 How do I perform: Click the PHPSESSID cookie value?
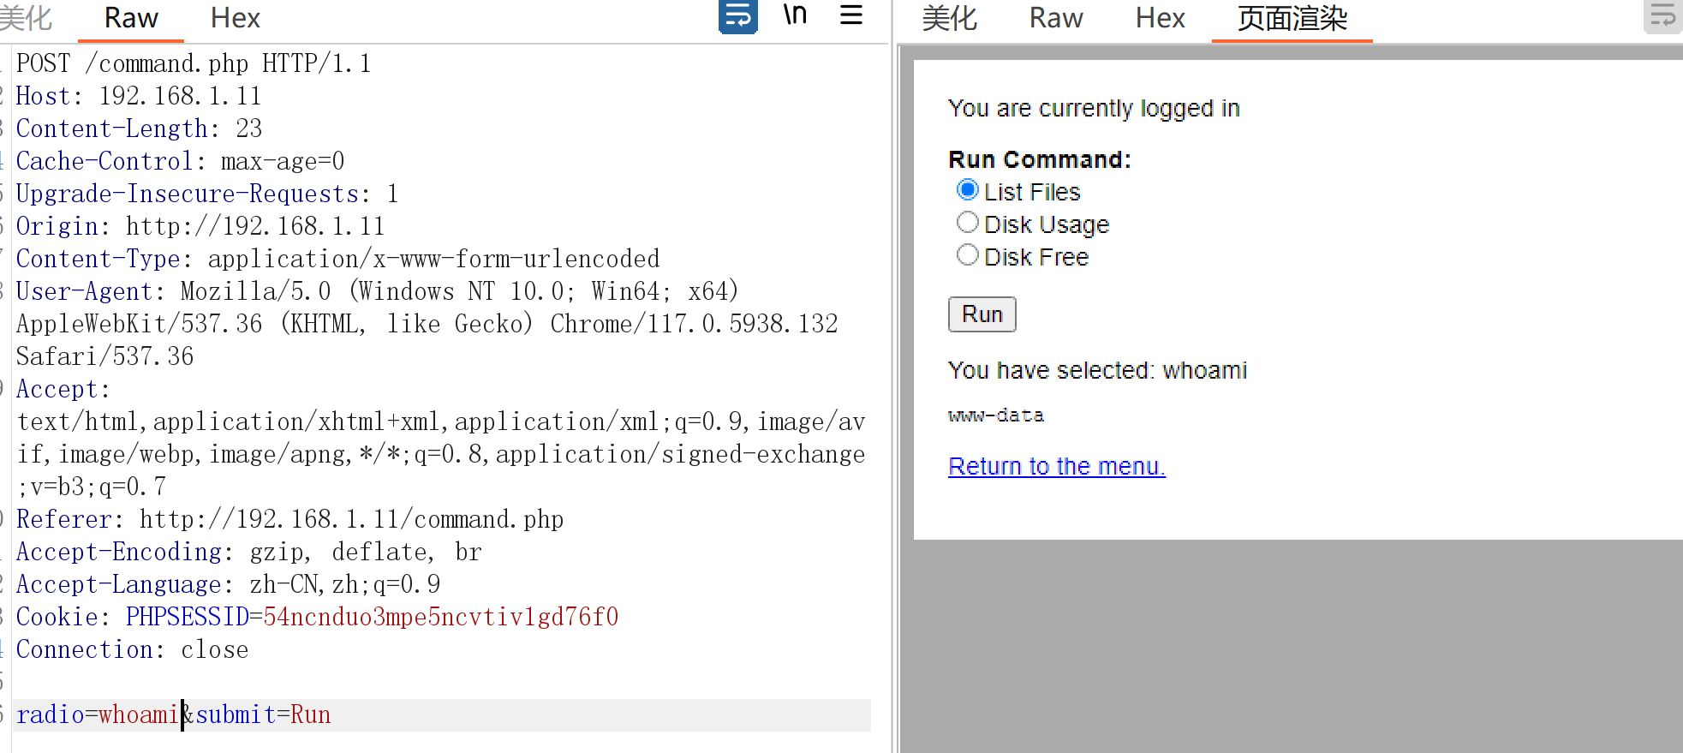440,617
